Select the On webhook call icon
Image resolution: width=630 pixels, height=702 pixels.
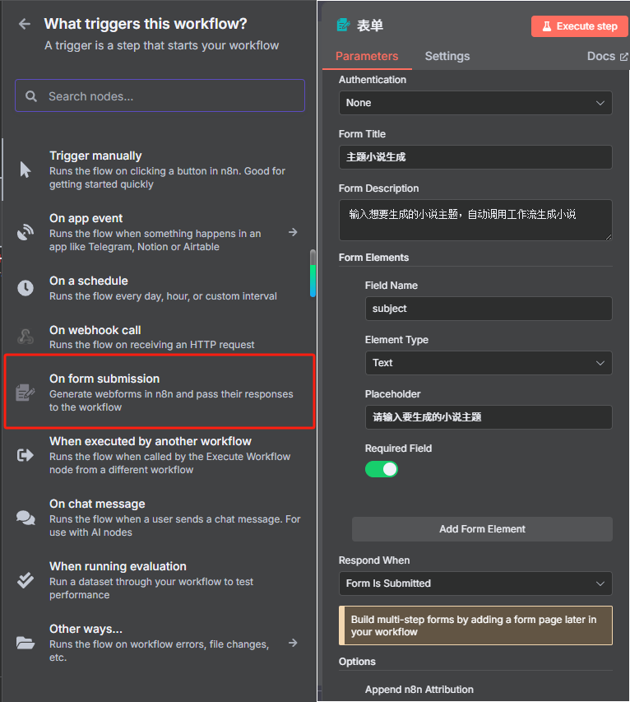coord(25,337)
